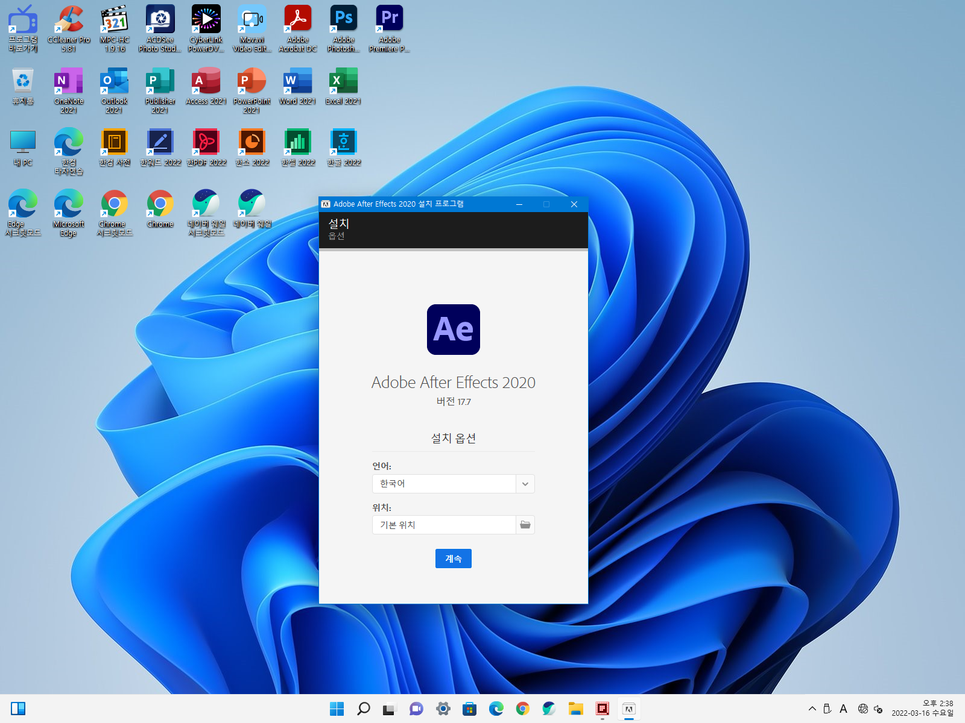This screenshot has width=965, height=723.
Task: Select the ACDSee Photo Studio desktop icon
Action: pos(160,28)
